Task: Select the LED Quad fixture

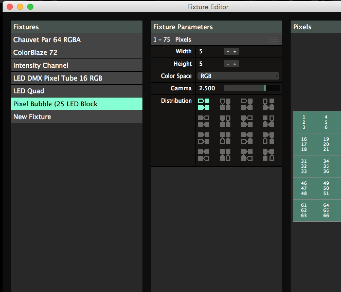Action: 76,91
